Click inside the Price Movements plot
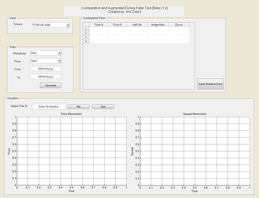 point(71,151)
